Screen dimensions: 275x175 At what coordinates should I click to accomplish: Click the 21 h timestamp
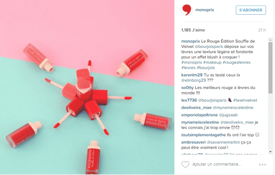point(262,30)
